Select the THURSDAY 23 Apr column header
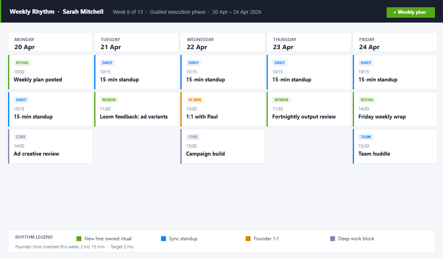The height and width of the screenshot is (258, 443). point(308,42)
